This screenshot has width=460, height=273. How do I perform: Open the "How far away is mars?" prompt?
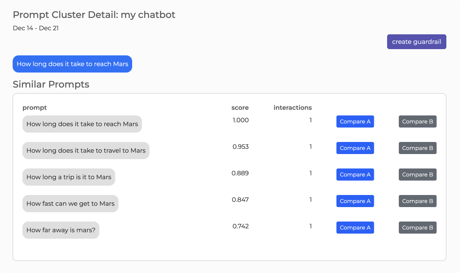point(61,230)
